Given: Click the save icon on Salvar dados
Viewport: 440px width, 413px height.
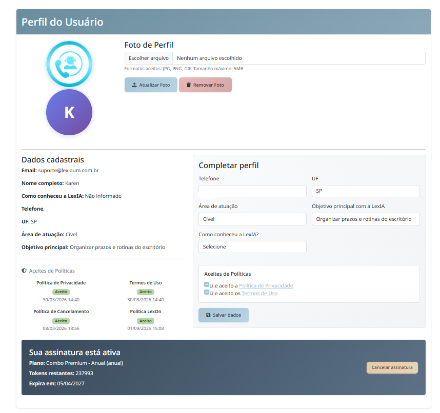Looking at the screenshot, I should coord(208,315).
